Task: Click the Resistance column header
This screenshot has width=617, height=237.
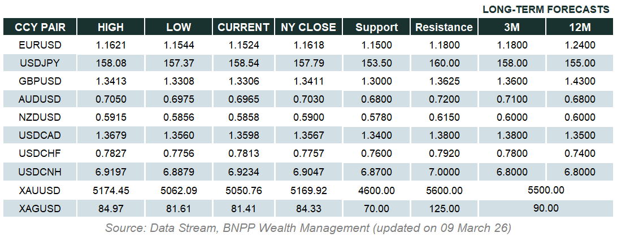Action: [x=444, y=27]
